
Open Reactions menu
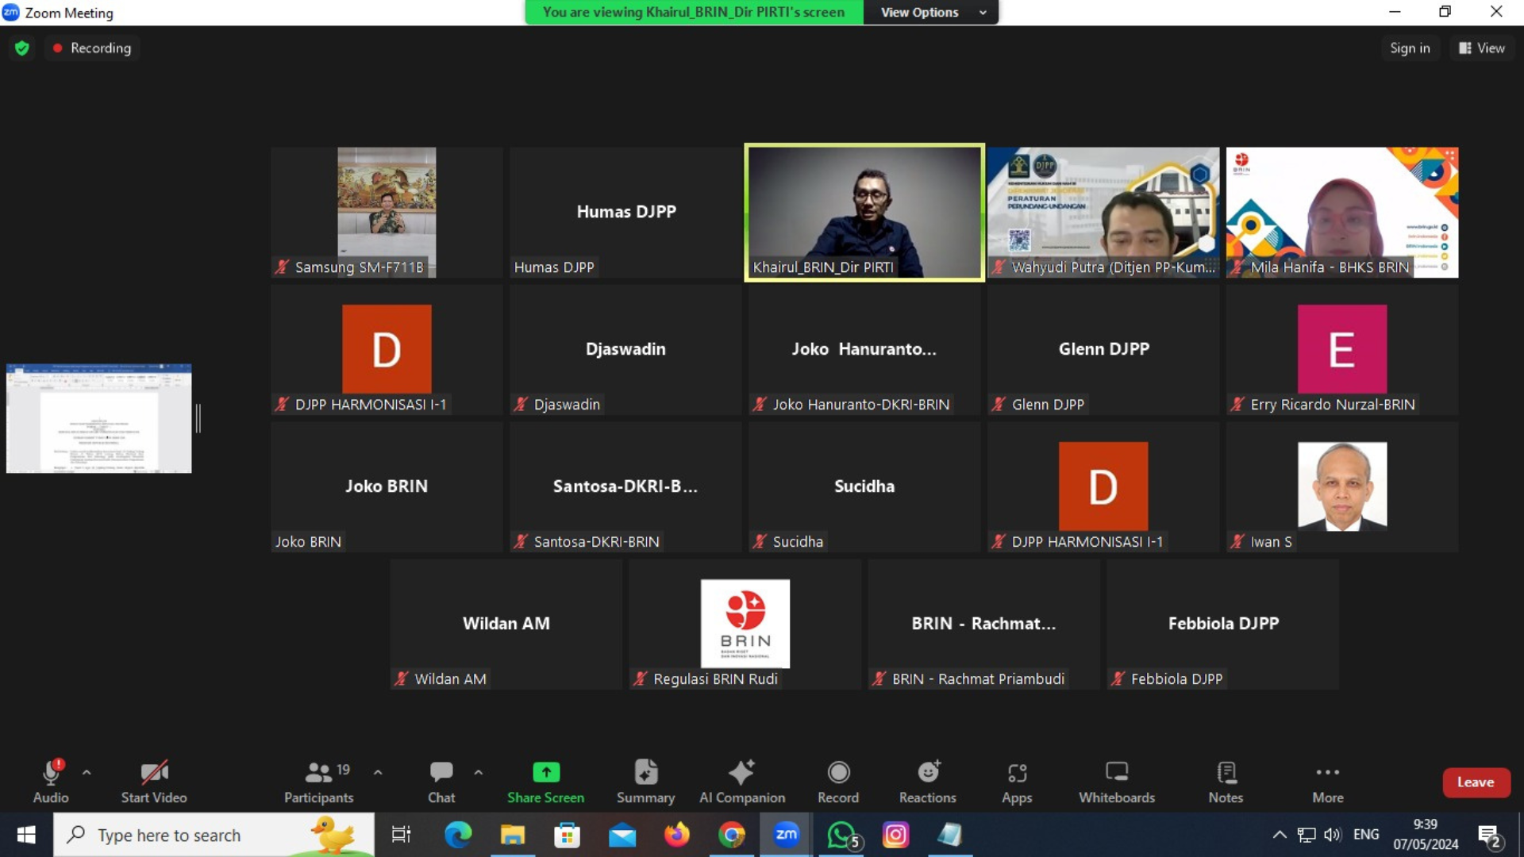pos(928,782)
